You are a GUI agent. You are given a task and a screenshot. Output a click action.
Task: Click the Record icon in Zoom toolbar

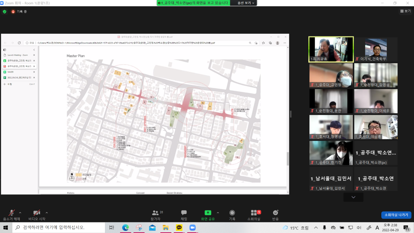232,213
